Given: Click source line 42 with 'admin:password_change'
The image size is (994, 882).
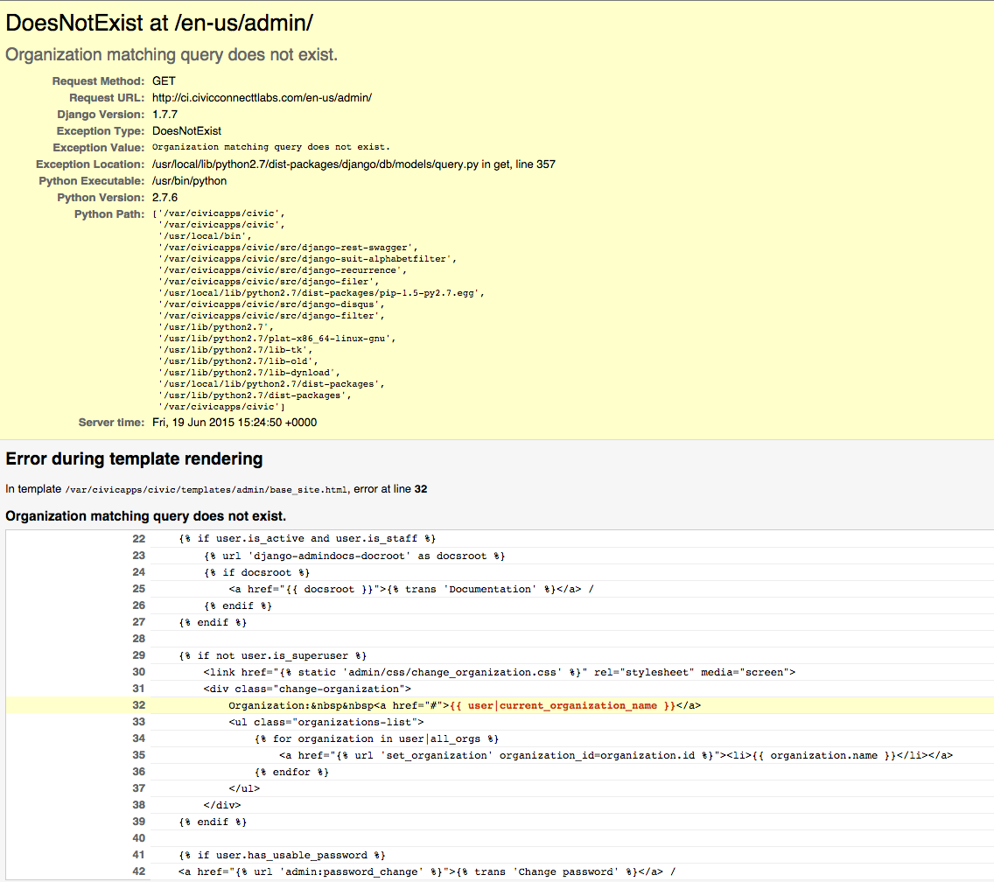Looking at the screenshot, I should [427, 871].
